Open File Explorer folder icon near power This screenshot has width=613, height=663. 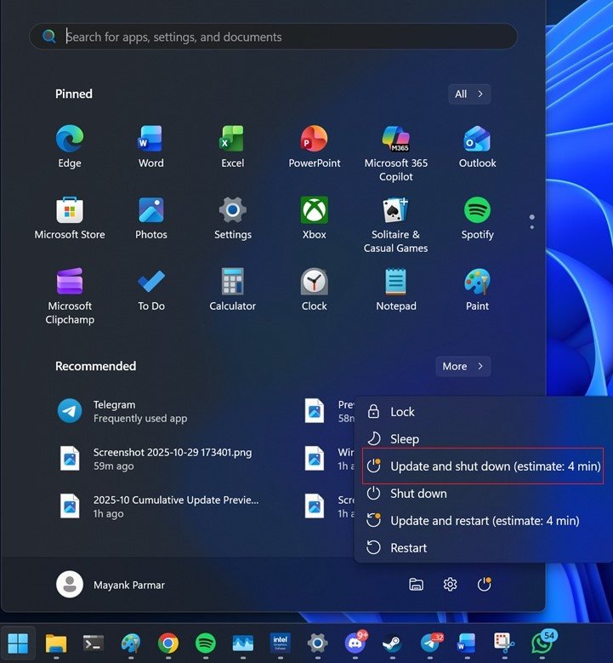pos(416,584)
